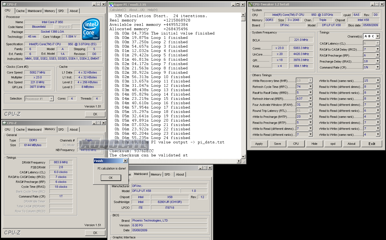Expand the Processor #1 selection dropdown
The image size is (386, 240).
[51, 99]
